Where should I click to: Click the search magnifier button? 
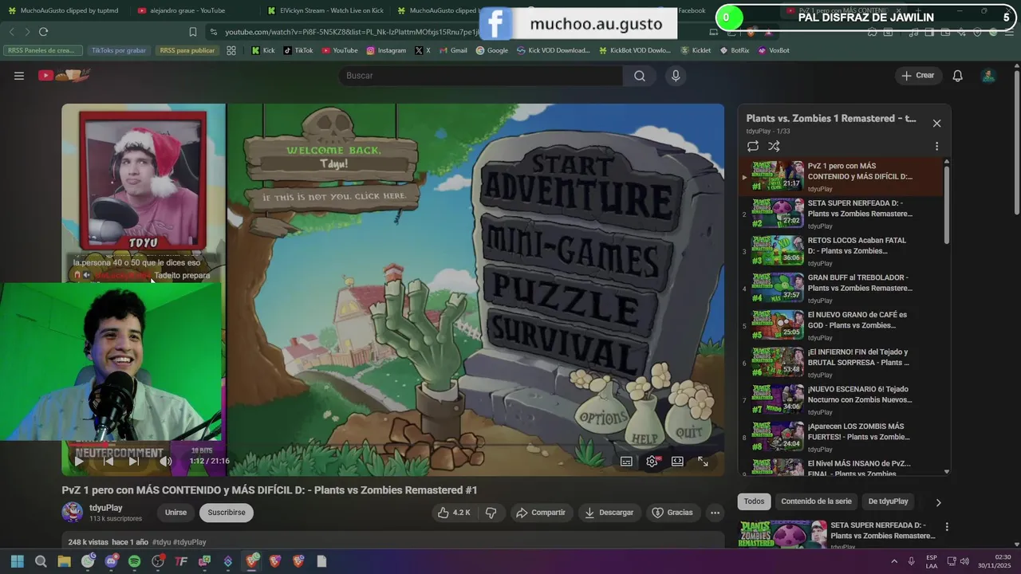pos(640,76)
